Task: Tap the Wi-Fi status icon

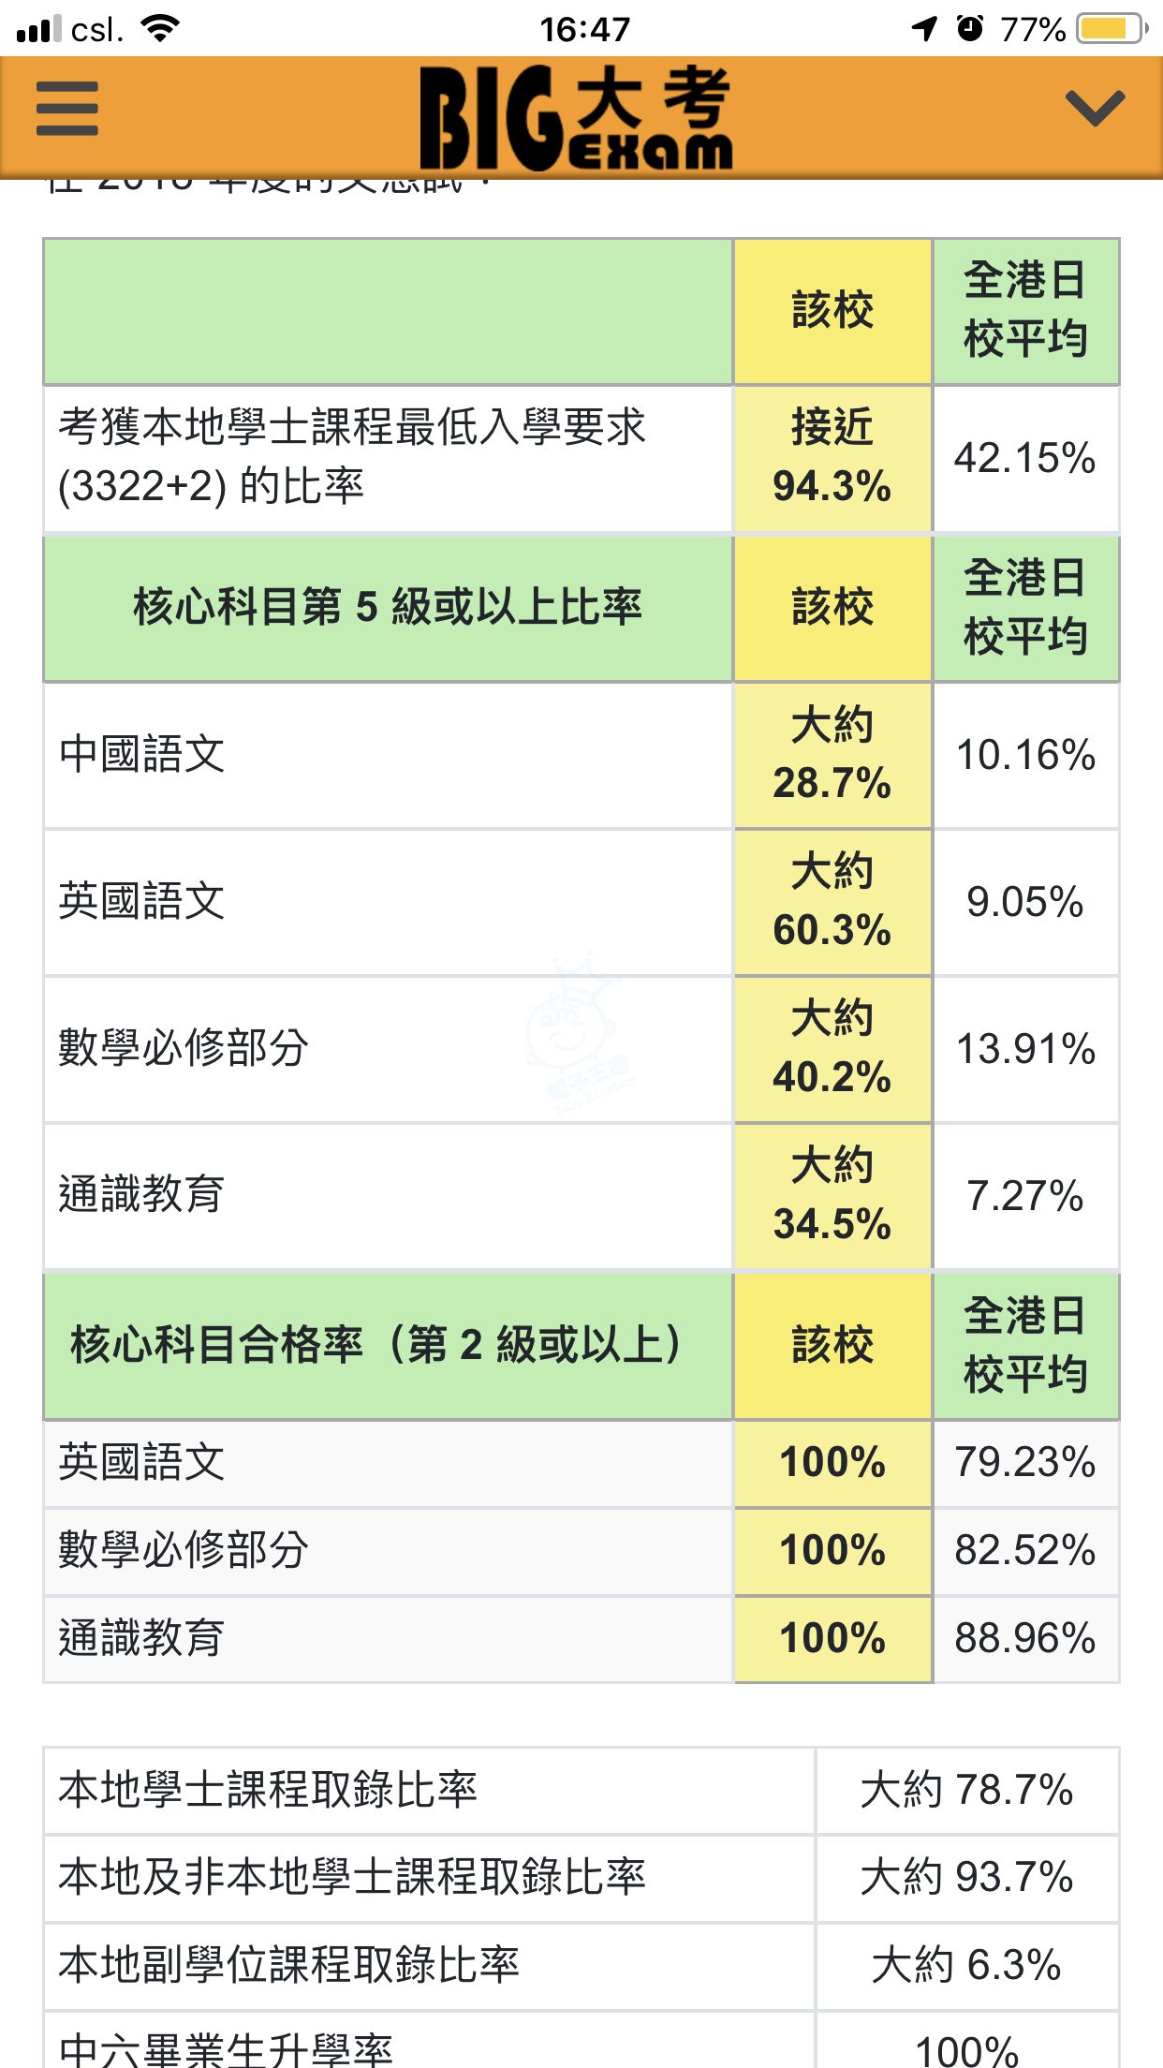Action: coord(161,29)
